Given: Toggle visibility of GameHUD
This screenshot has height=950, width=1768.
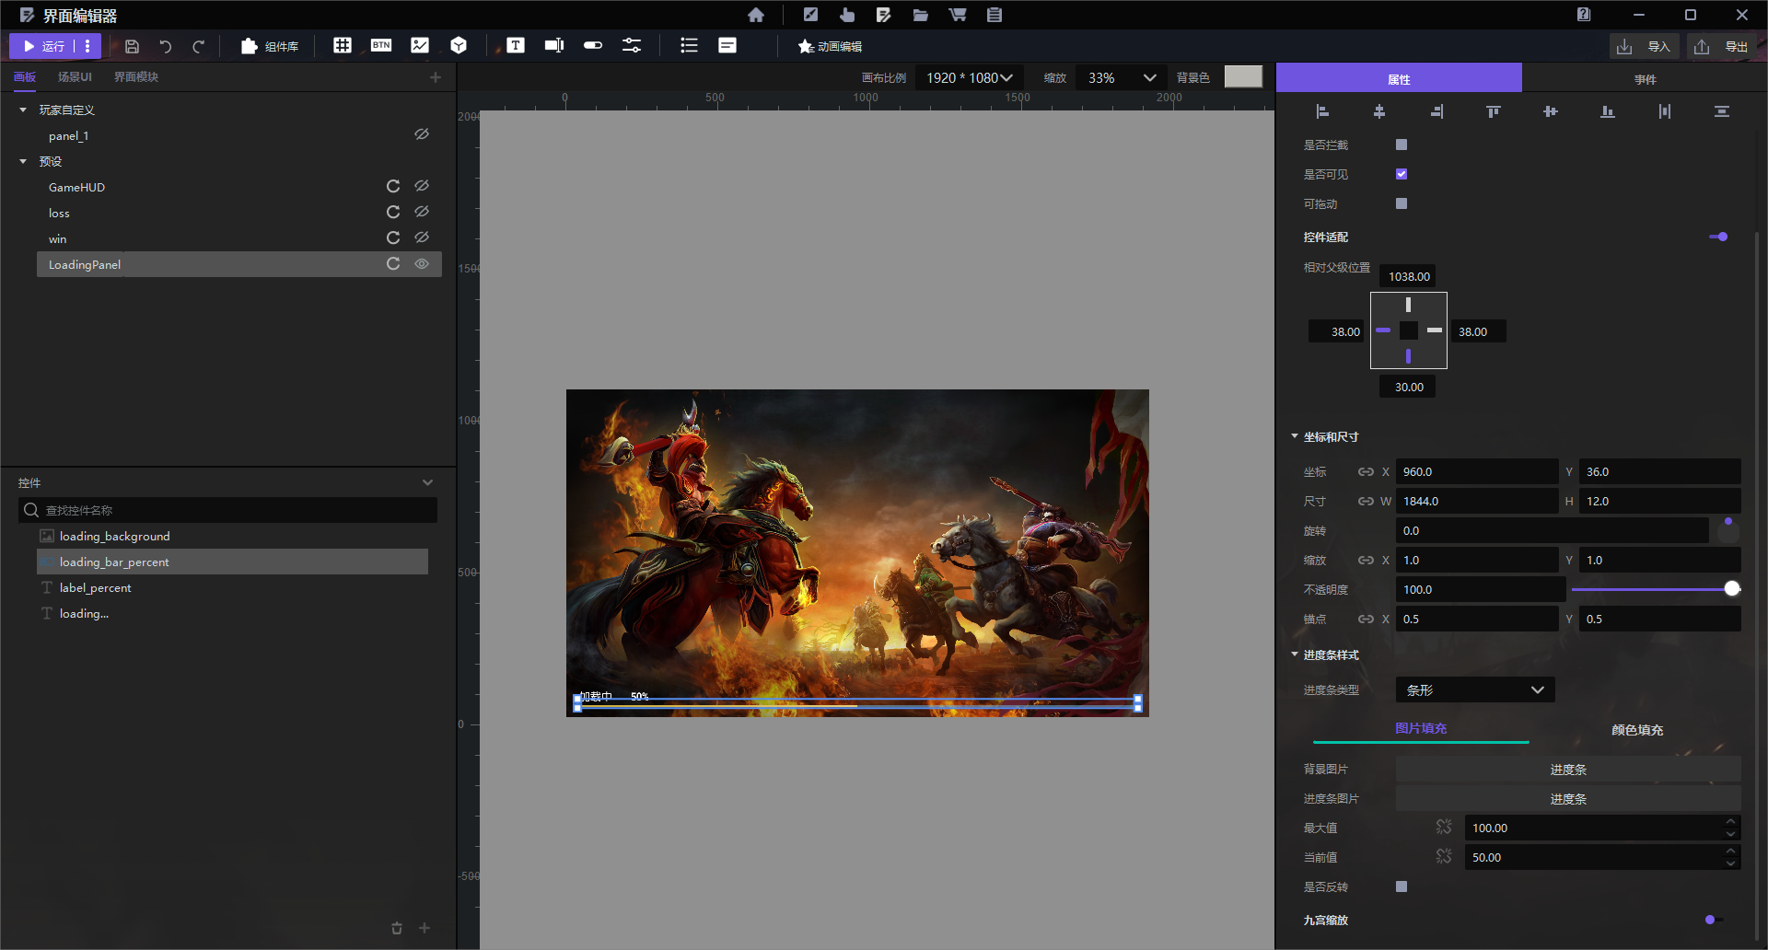Looking at the screenshot, I should pyautogui.click(x=422, y=186).
